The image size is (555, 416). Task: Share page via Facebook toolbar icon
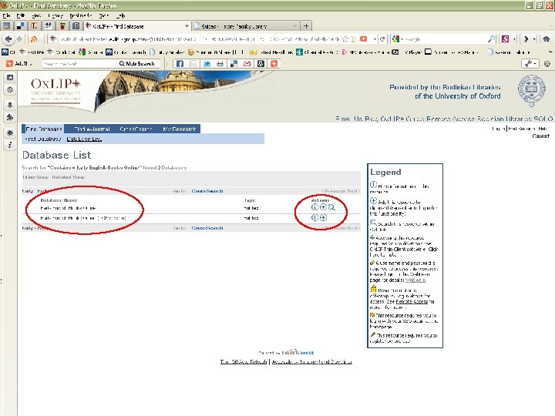click(x=180, y=64)
